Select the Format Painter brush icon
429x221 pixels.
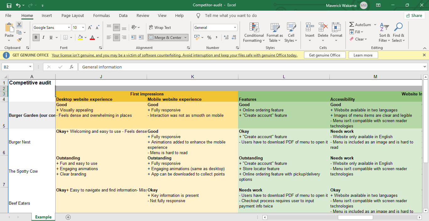[19, 40]
